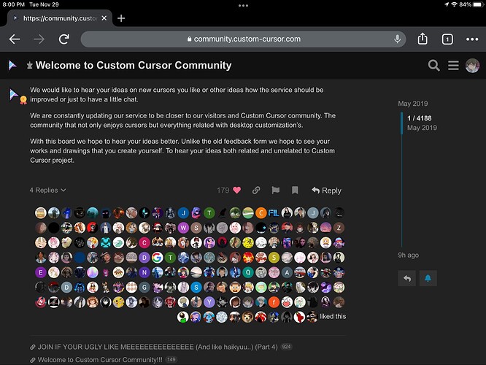Viewport: 486px width, 365px height.
Task: Close the community.custom-cursor tab
Action: pyautogui.click(x=104, y=18)
